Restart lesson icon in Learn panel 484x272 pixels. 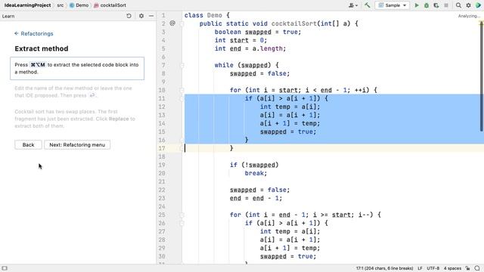[x=129, y=16]
